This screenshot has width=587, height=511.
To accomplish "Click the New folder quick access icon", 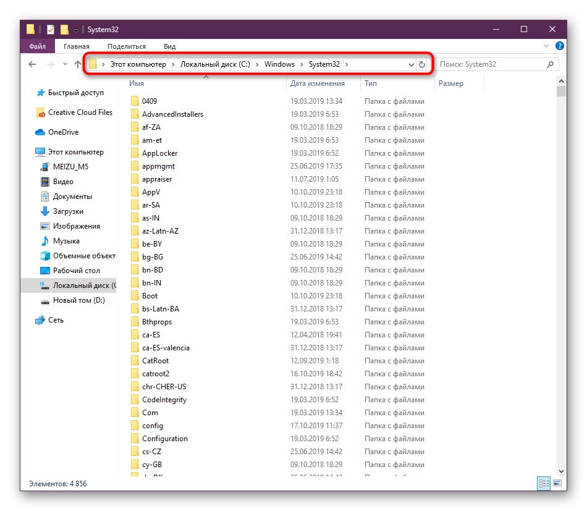I will [64, 29].
